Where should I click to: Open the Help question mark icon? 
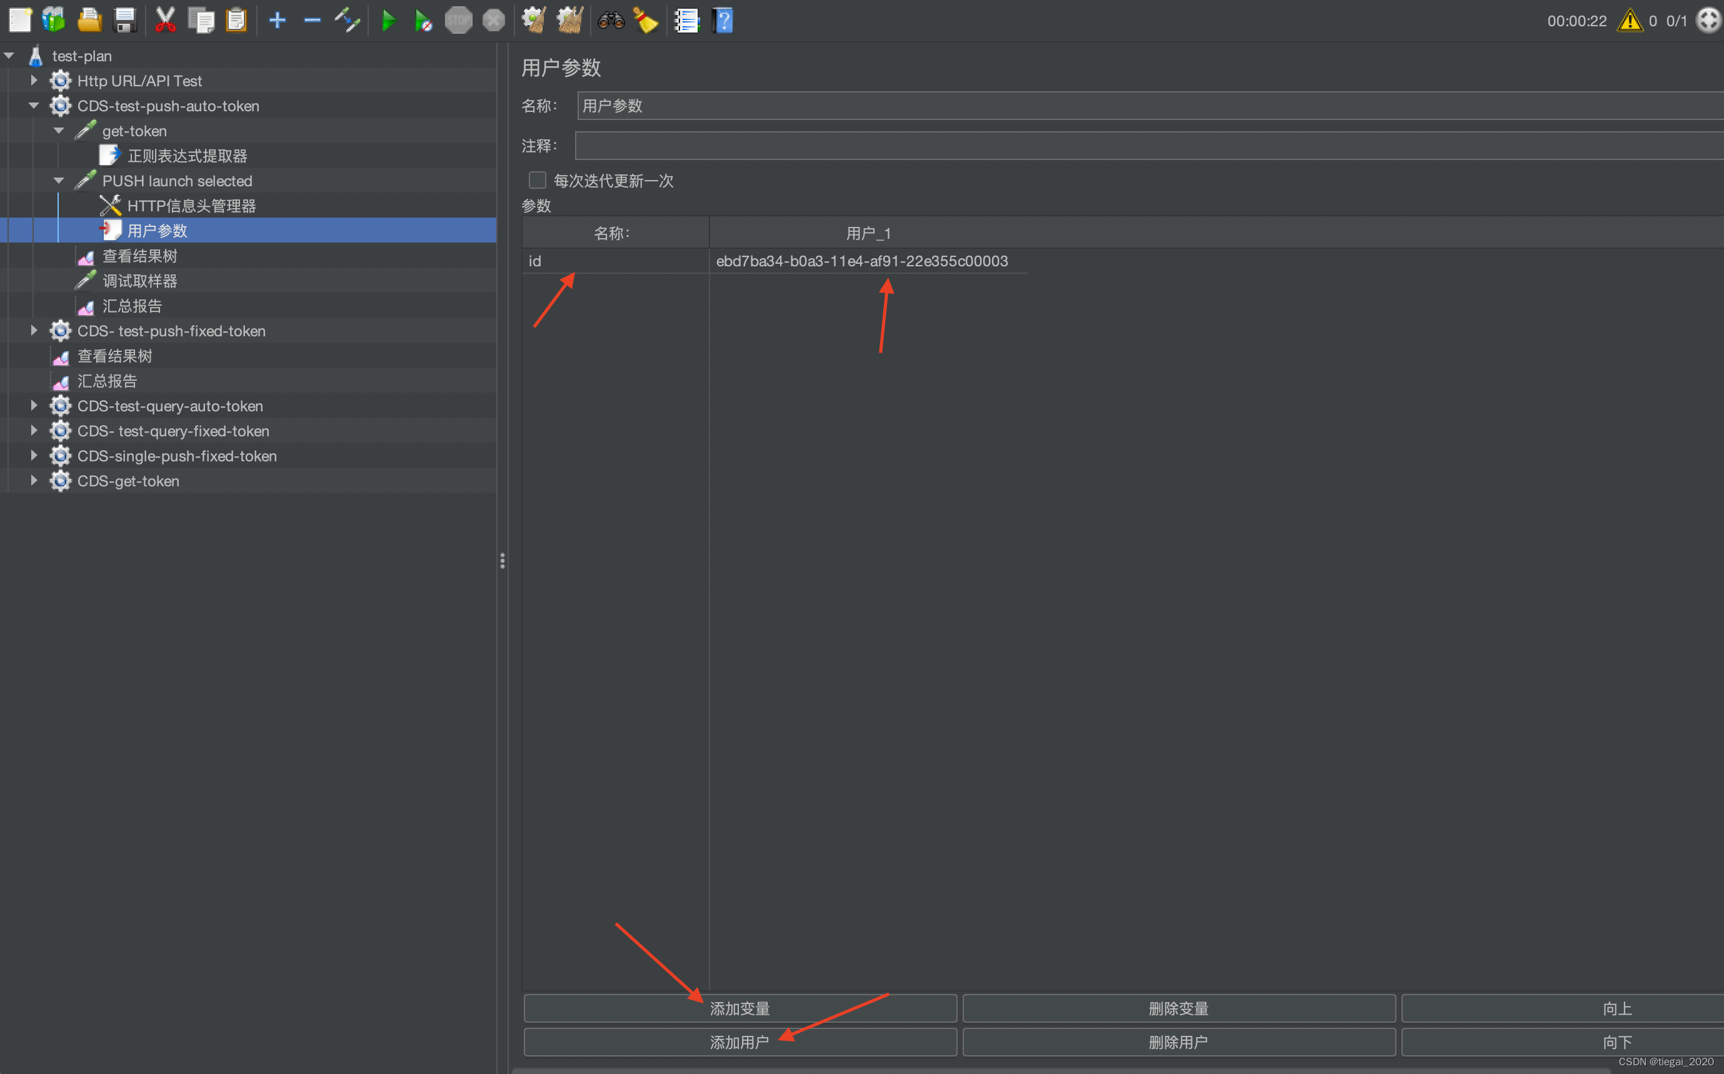pyautogui.click(x=722, y=20)
